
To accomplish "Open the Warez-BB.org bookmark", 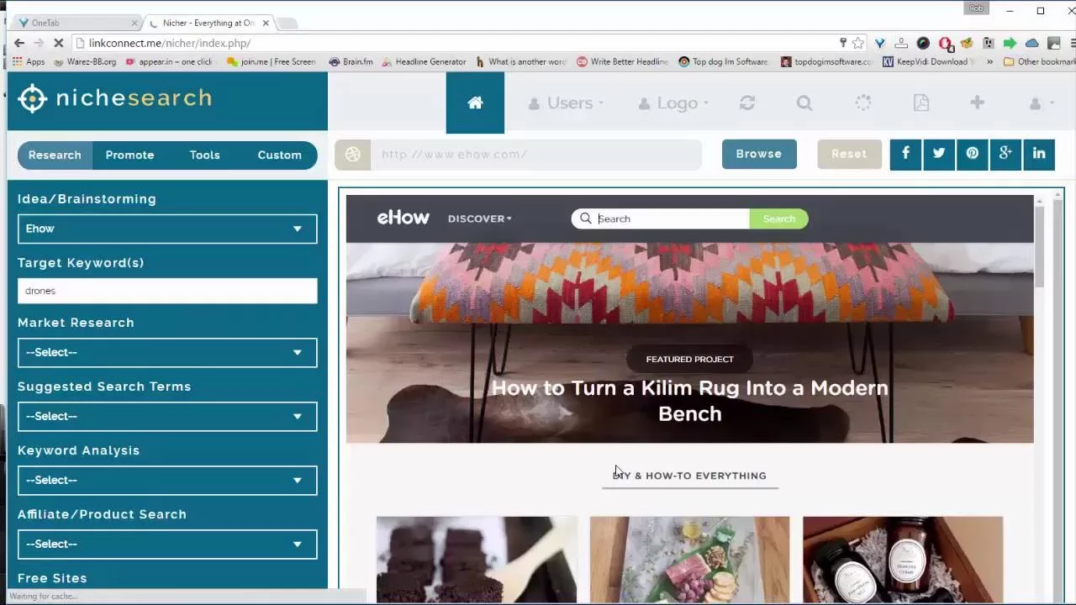I will pyautogui.click(x=84, y=61).
